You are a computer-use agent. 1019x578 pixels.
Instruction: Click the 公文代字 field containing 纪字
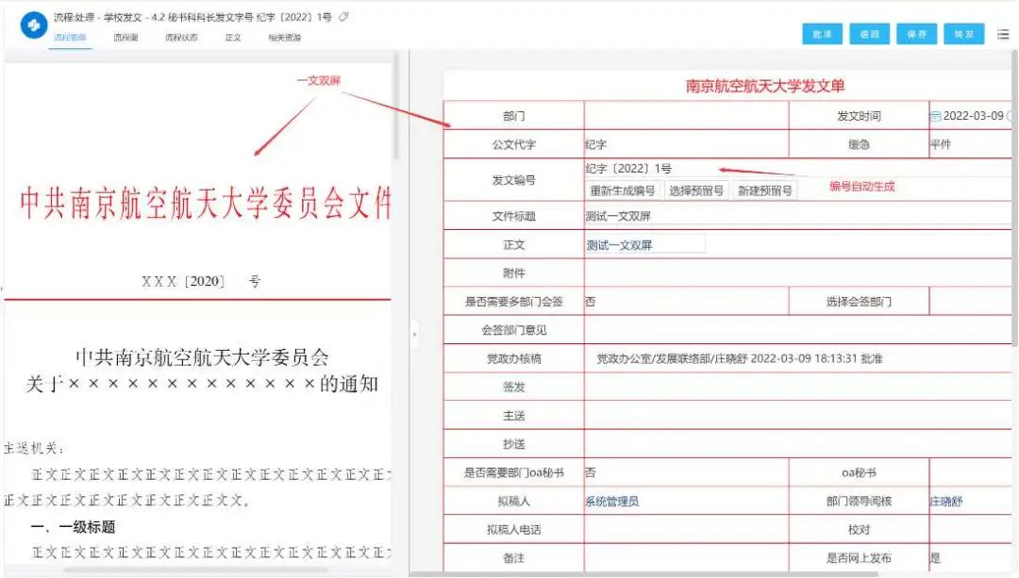[x=686, y=144]
